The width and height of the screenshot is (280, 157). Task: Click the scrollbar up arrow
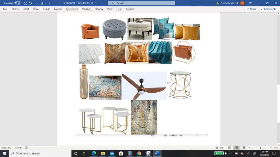point(278,14)
